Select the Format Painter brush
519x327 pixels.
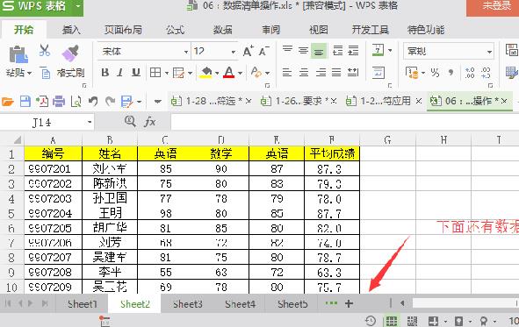point(70,53)
